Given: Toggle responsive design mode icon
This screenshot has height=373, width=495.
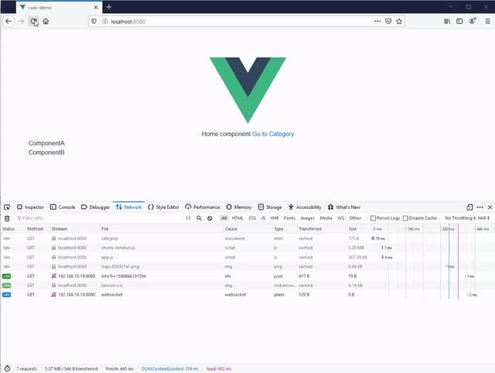Looking at the screenshot, I should tap(469, 207).
